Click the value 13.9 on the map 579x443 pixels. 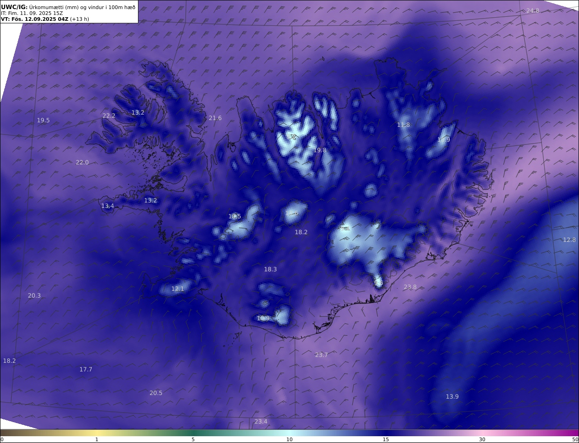pos(452,397)
